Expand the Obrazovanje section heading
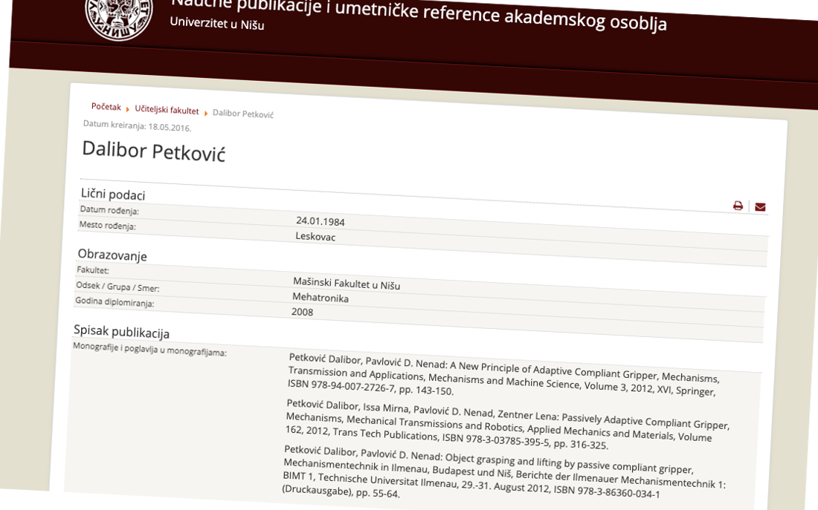This screenshot has height=510, width=818. click(113, 255)
